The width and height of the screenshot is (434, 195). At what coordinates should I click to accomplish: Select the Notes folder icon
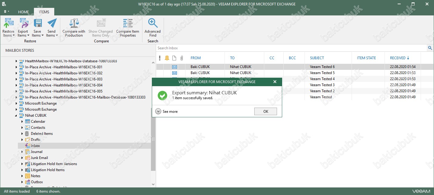pos(28,176)
